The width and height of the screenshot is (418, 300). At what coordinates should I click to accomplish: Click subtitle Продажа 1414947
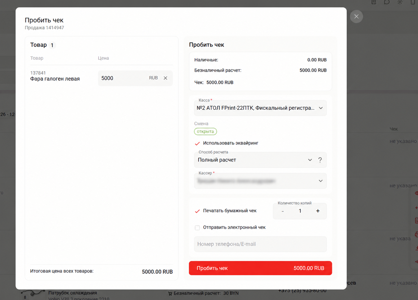[44, 28]
